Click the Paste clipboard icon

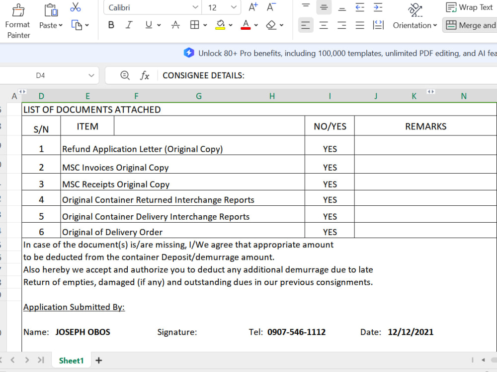51,10
